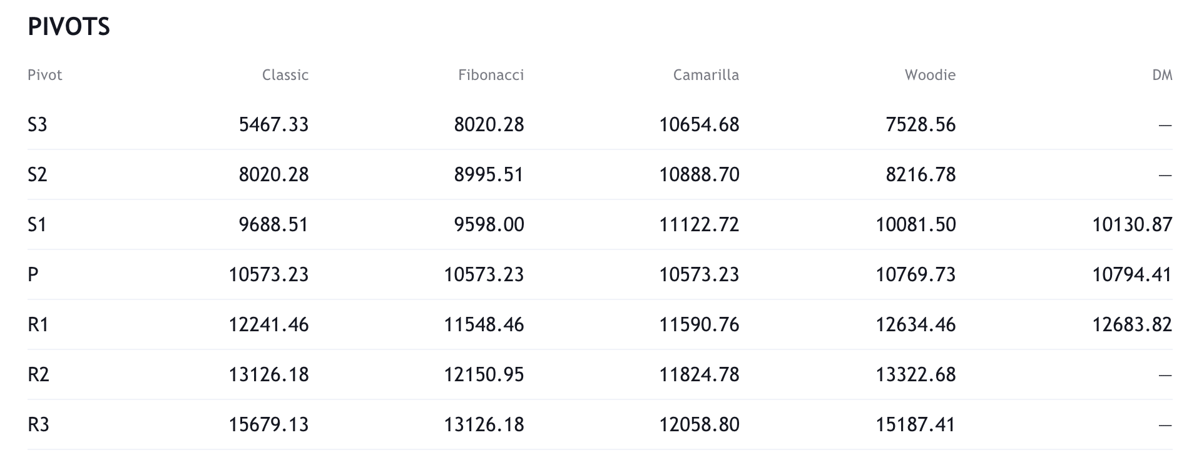The image size is (1204, 470).
Task: Select Camarilla S2 value 10888.70
Action: (699, 174)
